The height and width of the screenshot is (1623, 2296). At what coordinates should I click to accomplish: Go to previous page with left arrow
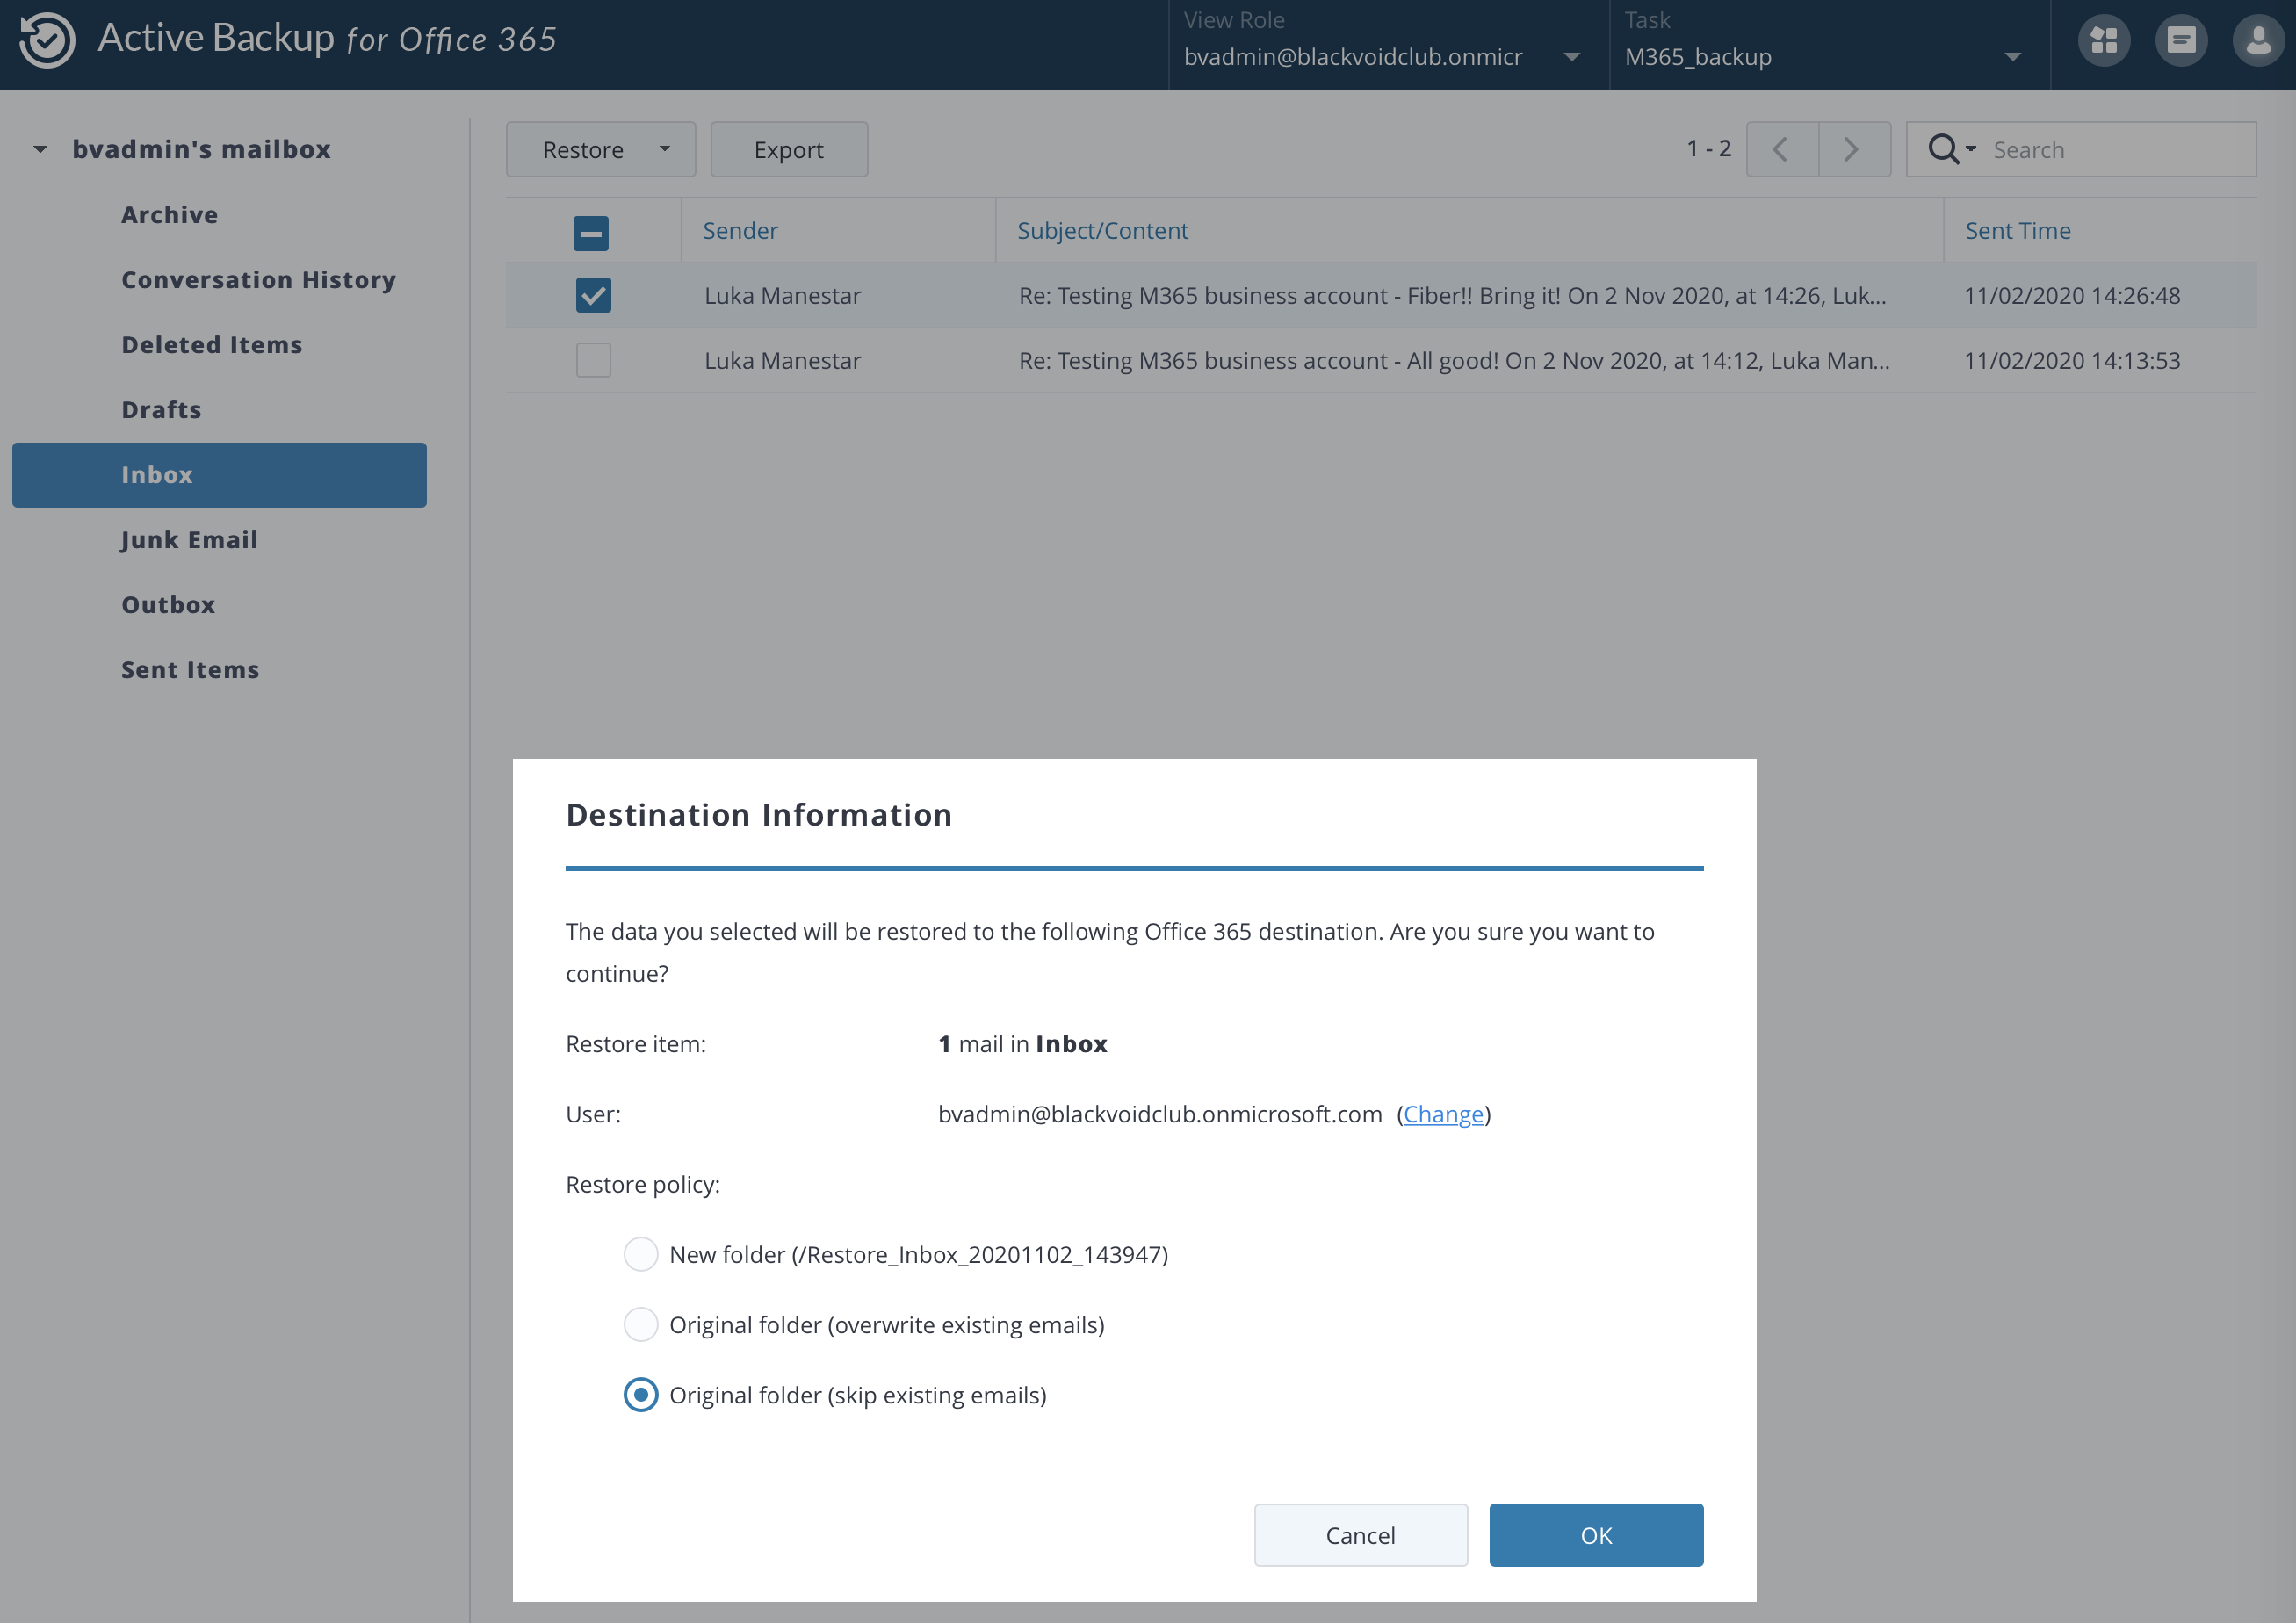1782,148
